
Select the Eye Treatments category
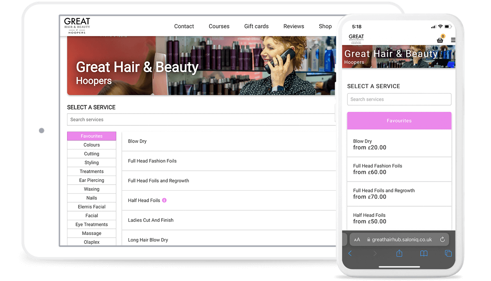[92, 225]
